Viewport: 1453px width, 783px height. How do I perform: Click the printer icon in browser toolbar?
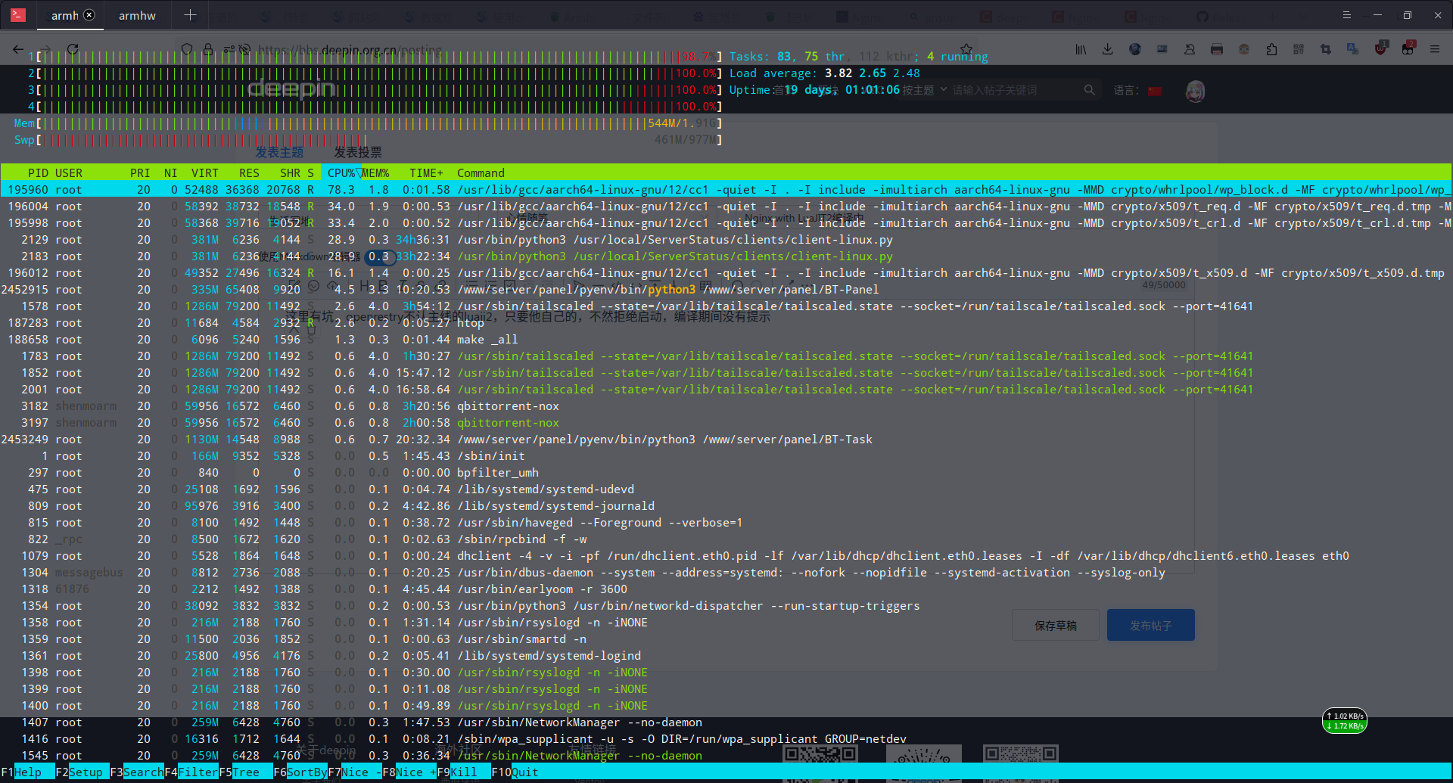[x=1217, y=49]
